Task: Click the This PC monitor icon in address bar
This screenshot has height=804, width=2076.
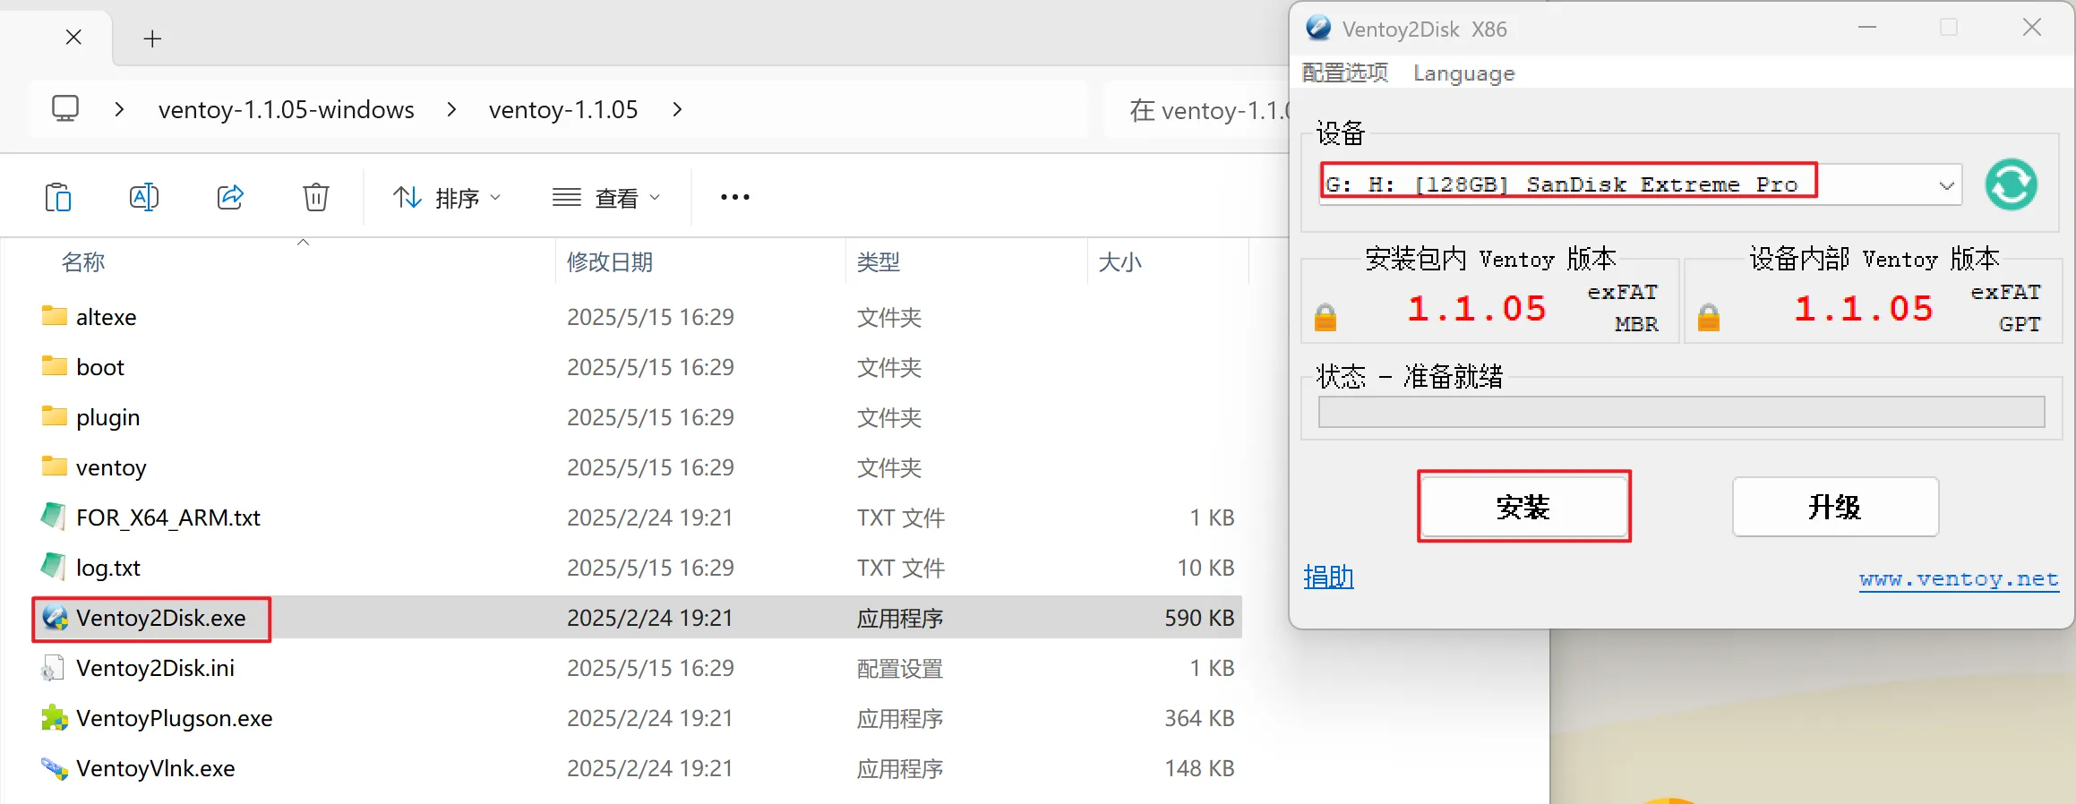Action: click(65, 109)
